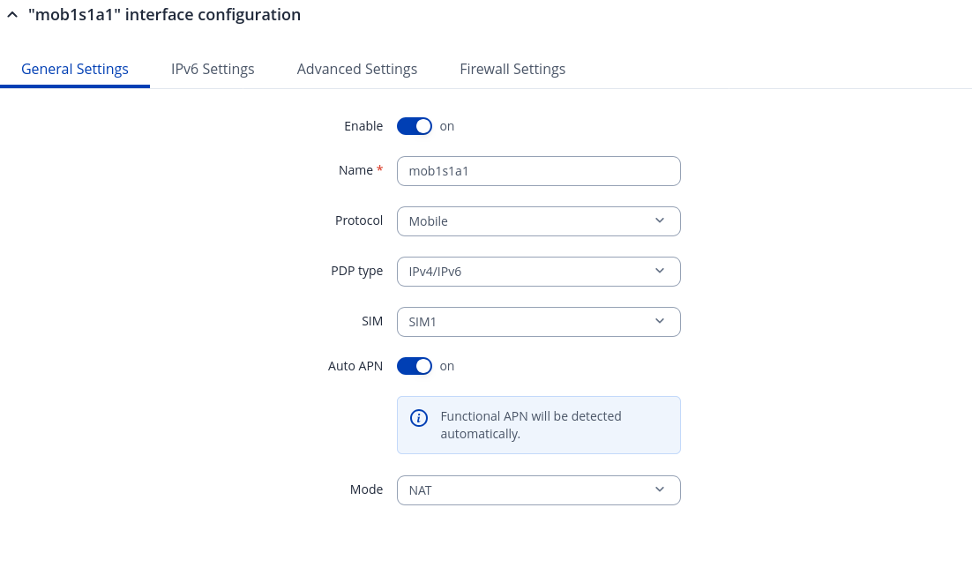Click the interface configuration section title

164,15
